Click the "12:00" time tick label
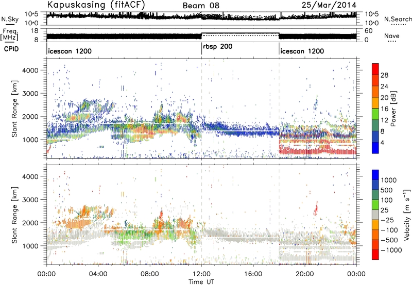412x285 pixels. [x=201, y=274]
